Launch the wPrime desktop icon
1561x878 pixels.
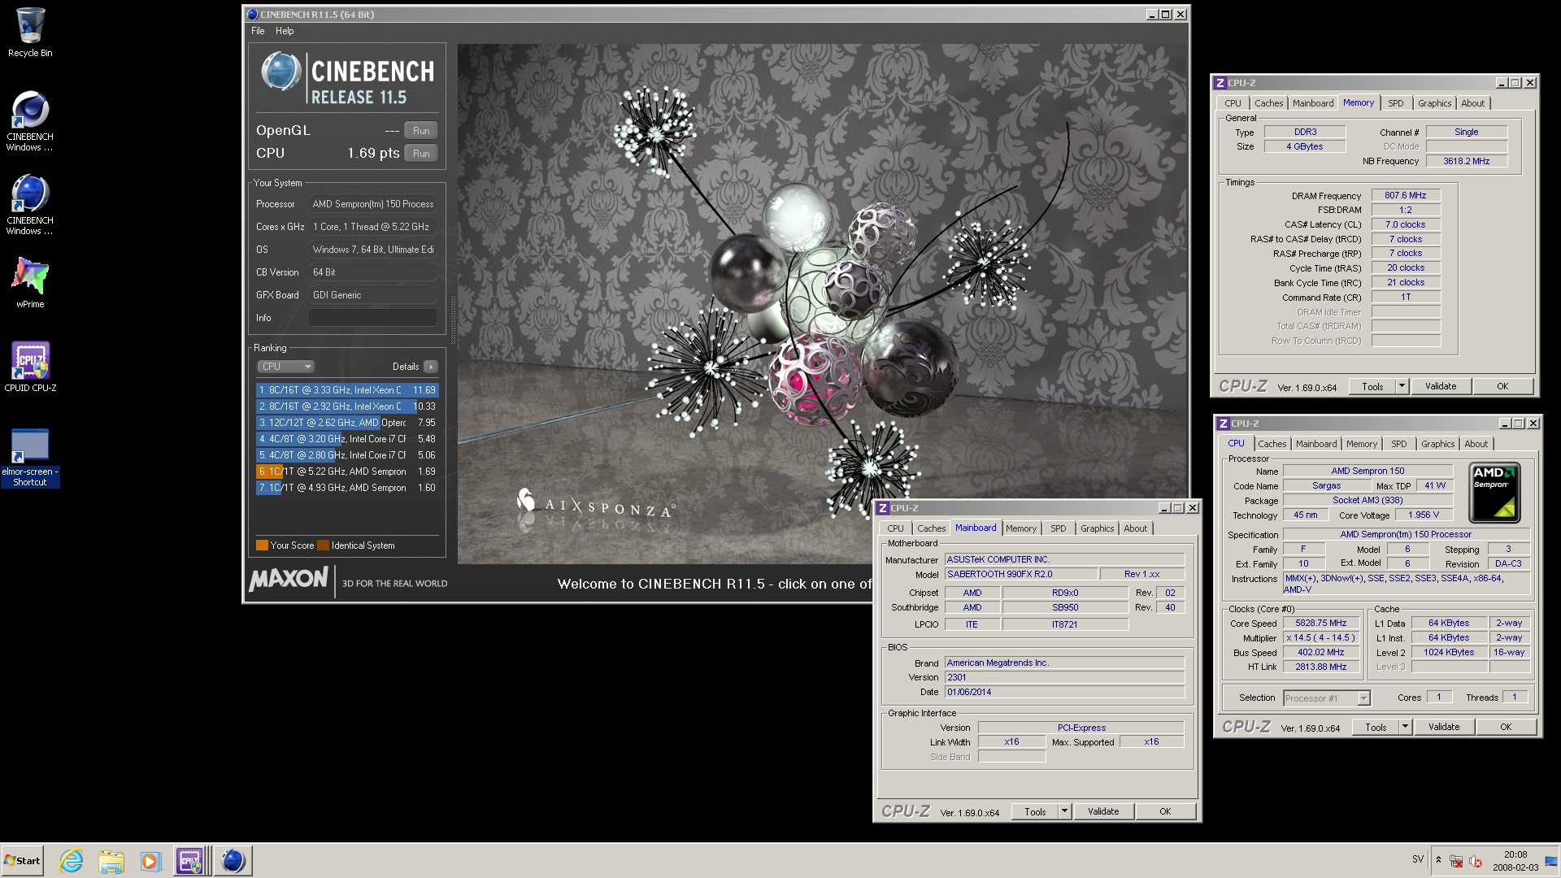[x=30, y=282]
